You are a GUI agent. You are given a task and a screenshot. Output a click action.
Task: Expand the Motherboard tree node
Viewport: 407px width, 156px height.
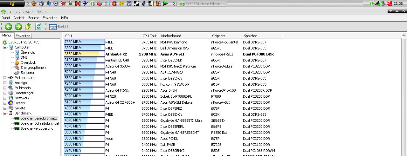pyautogui.click(x=5, y=78)
